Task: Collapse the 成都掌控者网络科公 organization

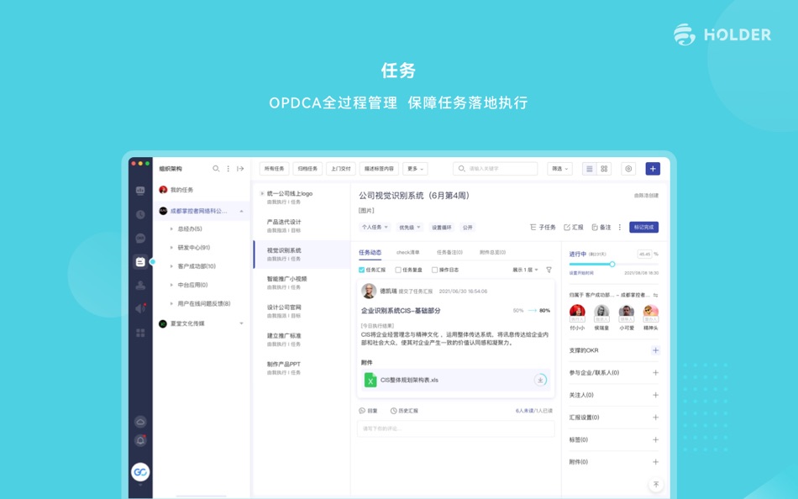Action: coord(241,211)
